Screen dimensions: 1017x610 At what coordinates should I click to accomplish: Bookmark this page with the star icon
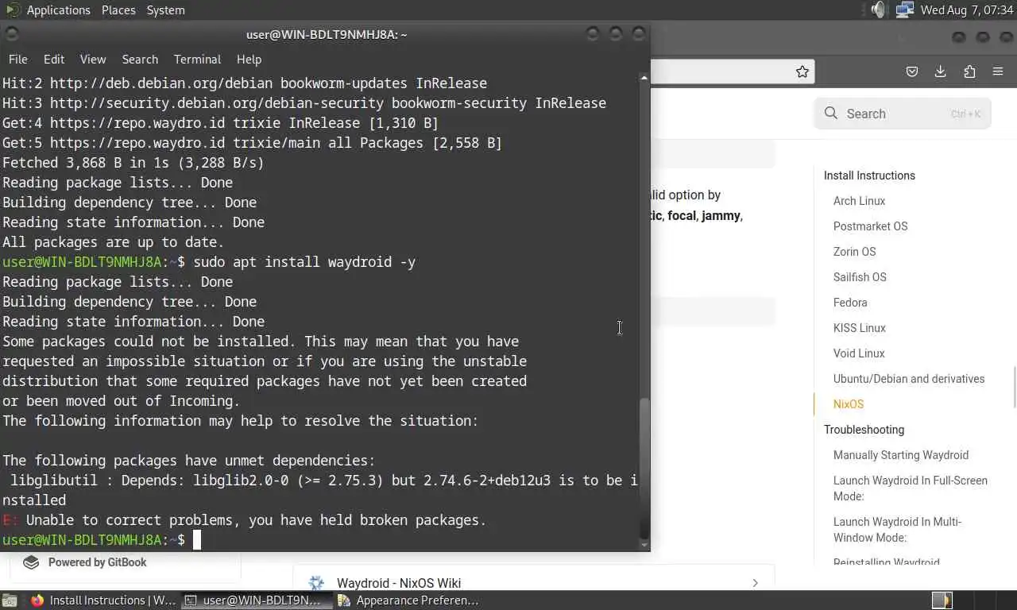tap(802, 71)
